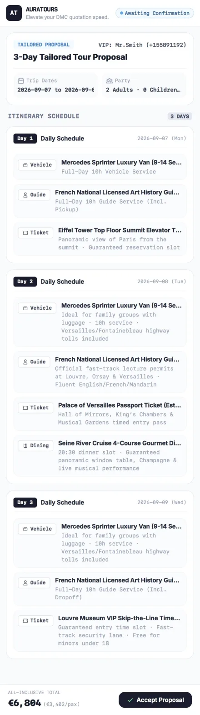The width and height of the screenshot is (200, 715).
Task: Select the Day 2 schedule header
Action: point(100,281)
